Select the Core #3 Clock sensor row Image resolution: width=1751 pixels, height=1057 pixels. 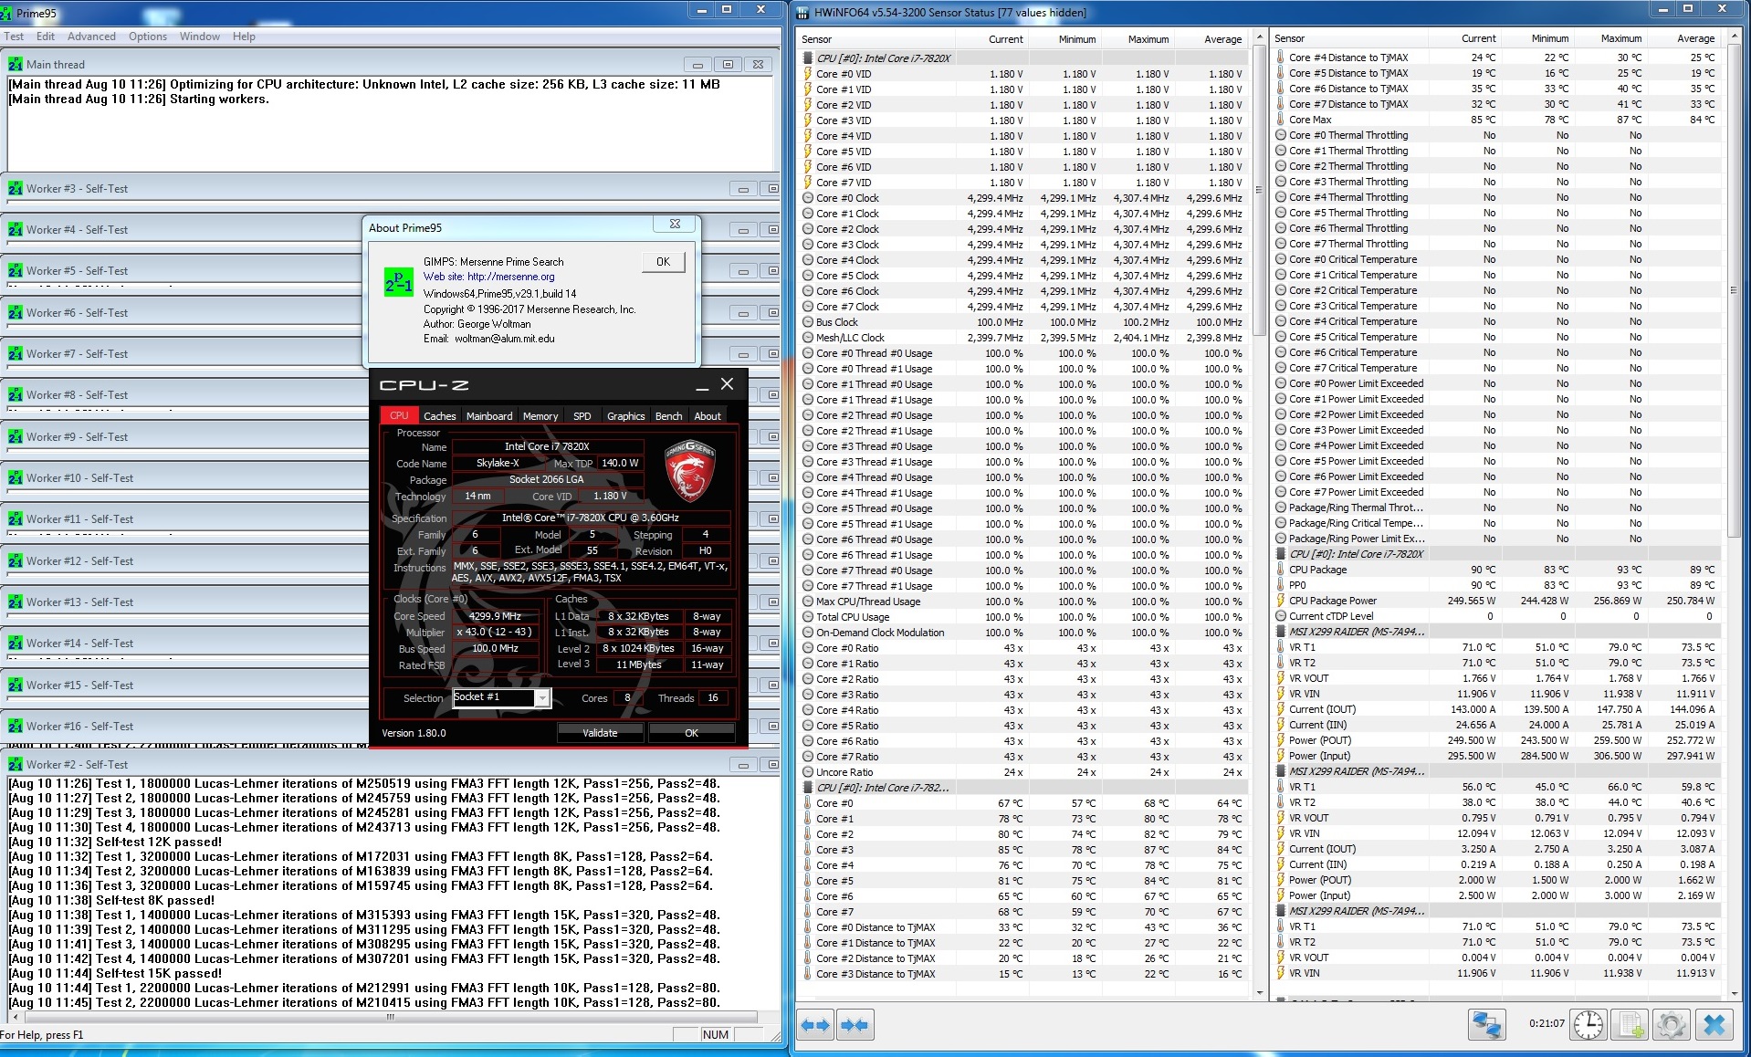click(1023, 245)
